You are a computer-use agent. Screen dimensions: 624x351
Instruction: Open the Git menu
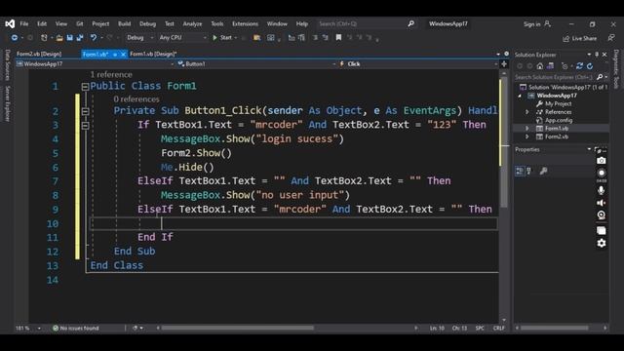pyautogui.click(x=80, y=23)
